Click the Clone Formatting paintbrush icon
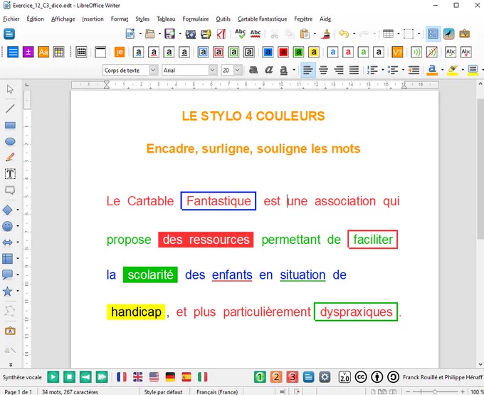Screen dimensions: 484x395 click(x=325, y=34)
